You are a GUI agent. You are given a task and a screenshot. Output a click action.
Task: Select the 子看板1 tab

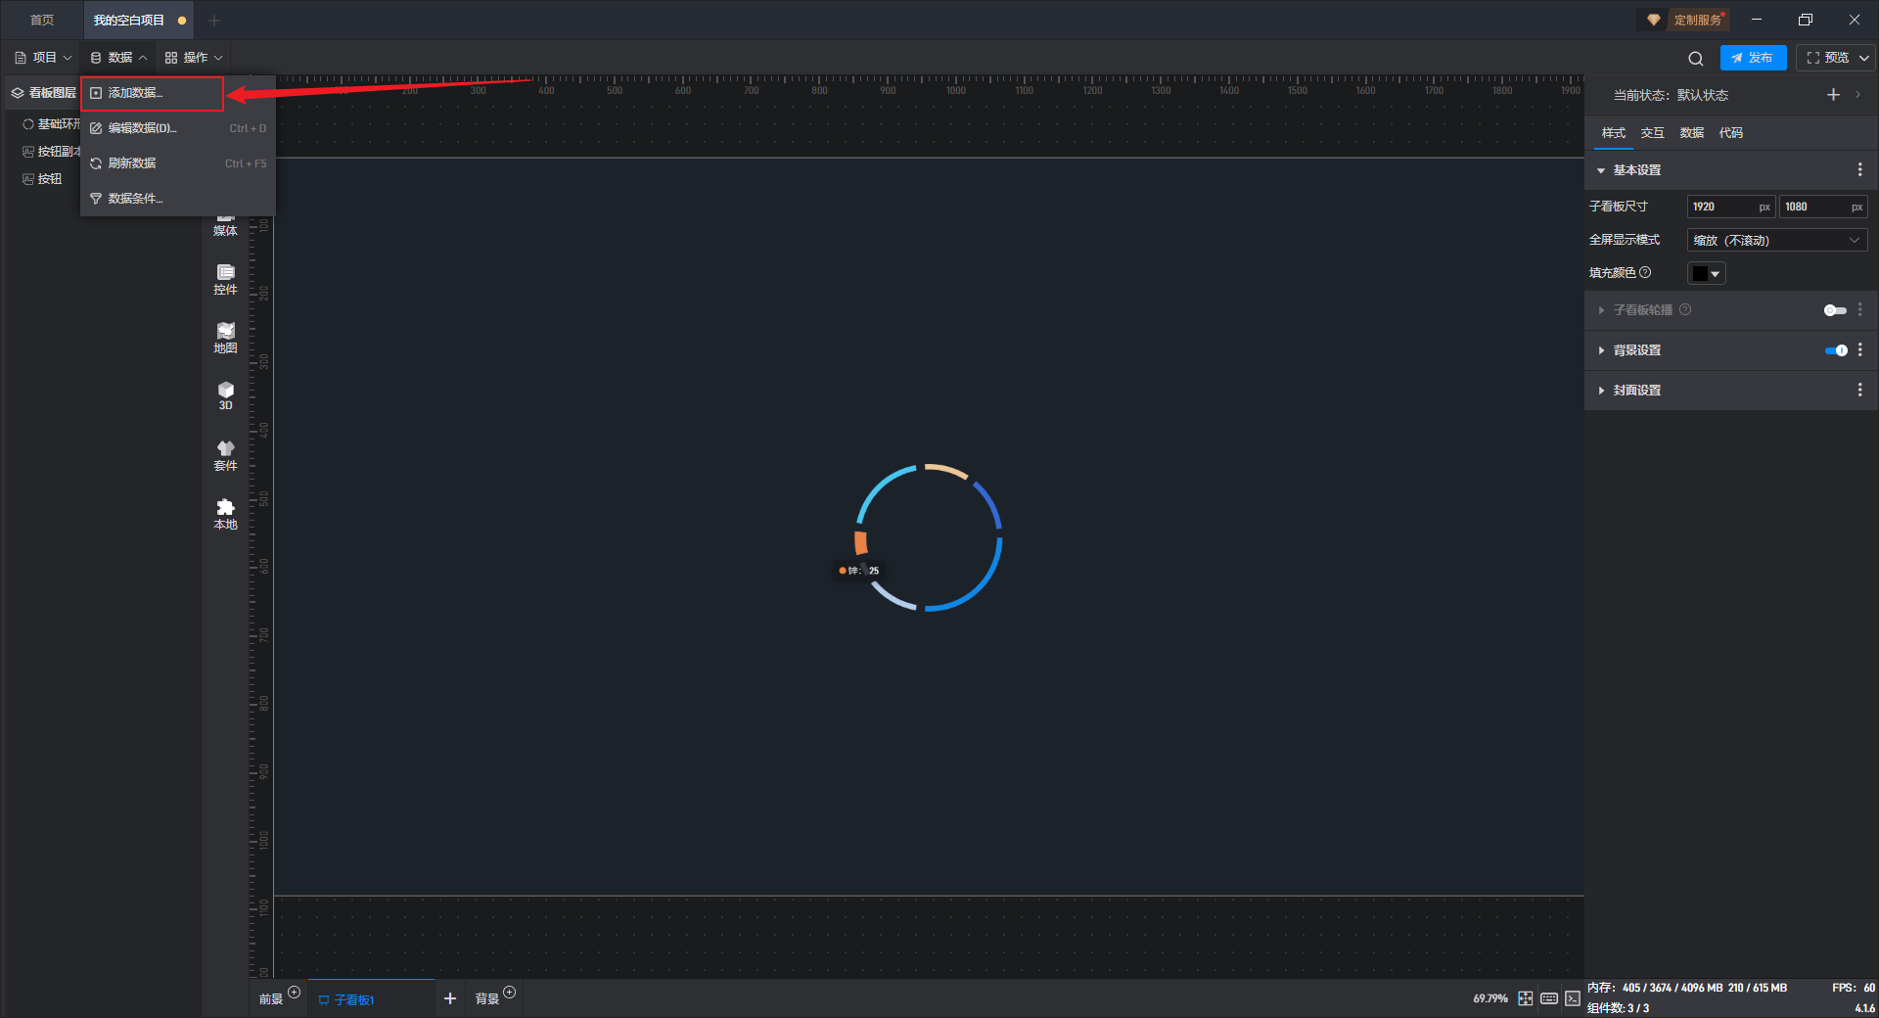(x=371, y=999)
